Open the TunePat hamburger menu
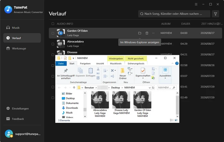This screenshot has width=224, height=142. (x=196, y=4)
